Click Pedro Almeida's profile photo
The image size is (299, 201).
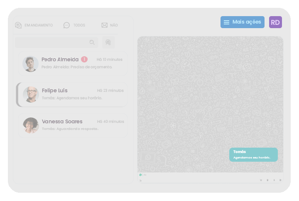[x=31, y=64]
